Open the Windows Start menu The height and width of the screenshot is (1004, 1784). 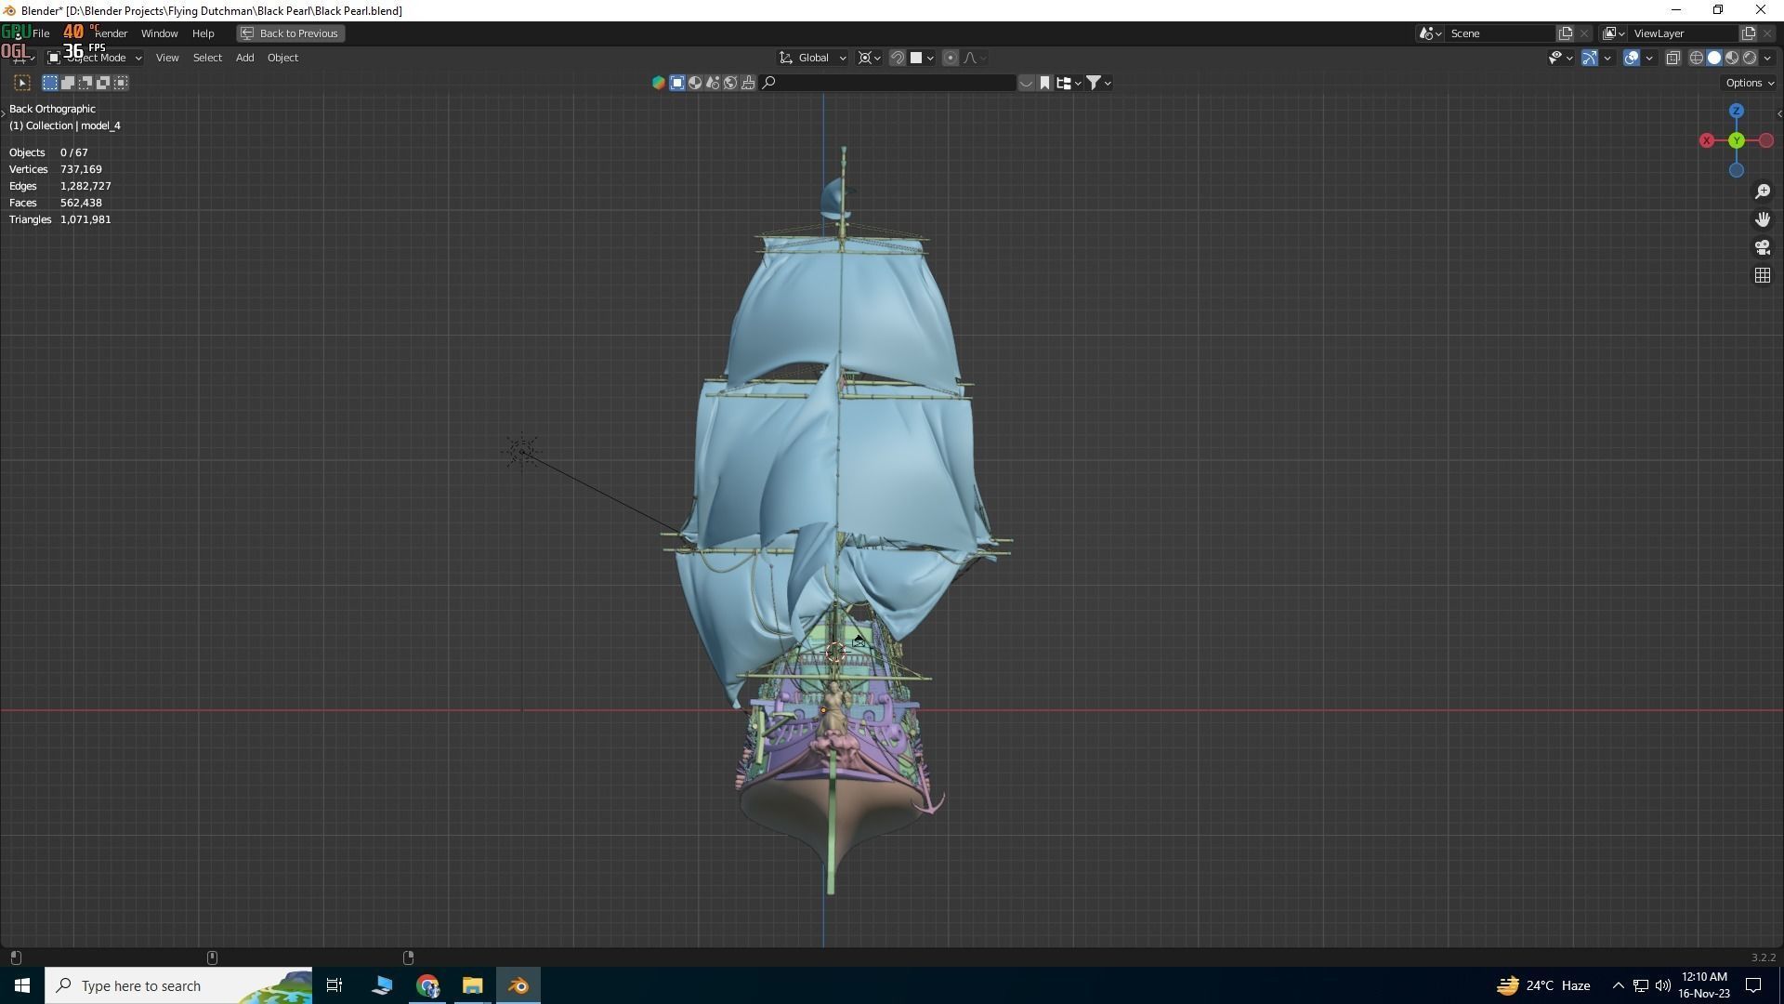[22, 985]
